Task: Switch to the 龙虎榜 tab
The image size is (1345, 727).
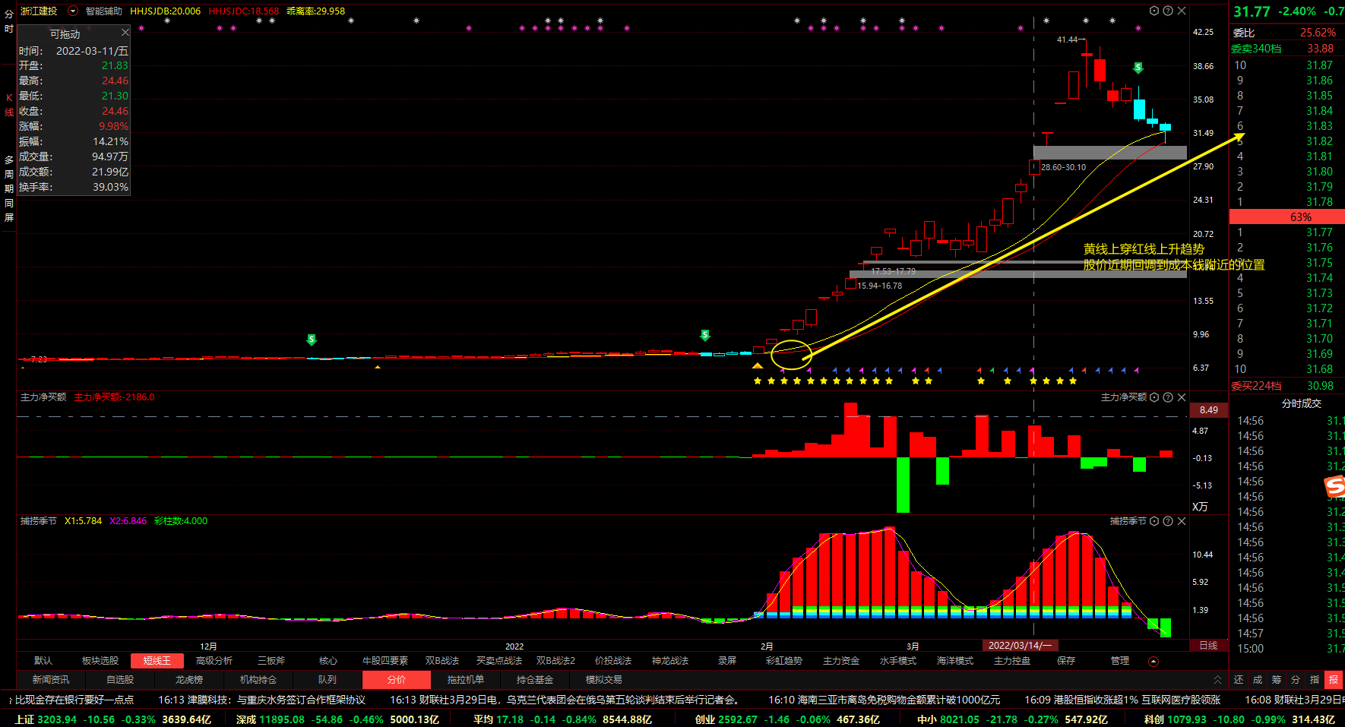Action: tap(188, 680)
